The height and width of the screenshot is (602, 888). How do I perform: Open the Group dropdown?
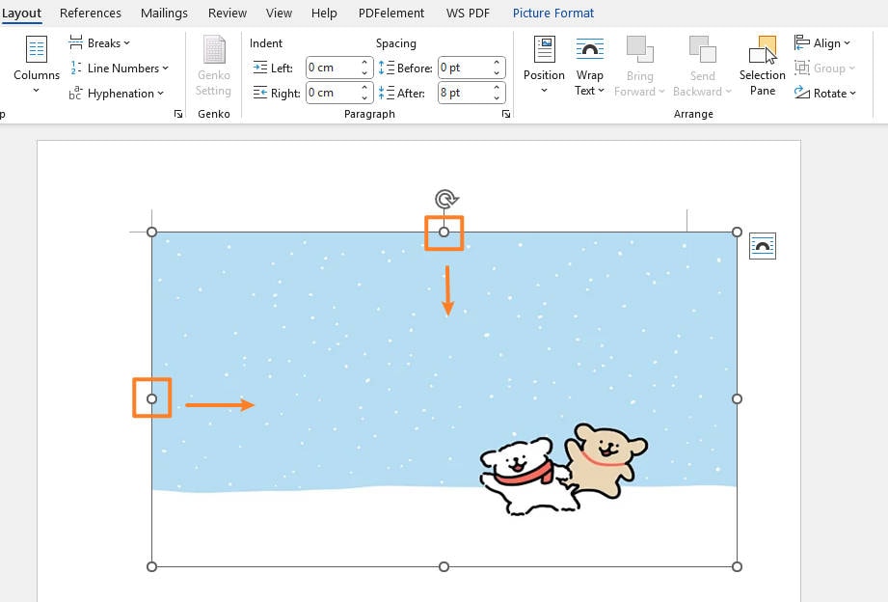824,68
